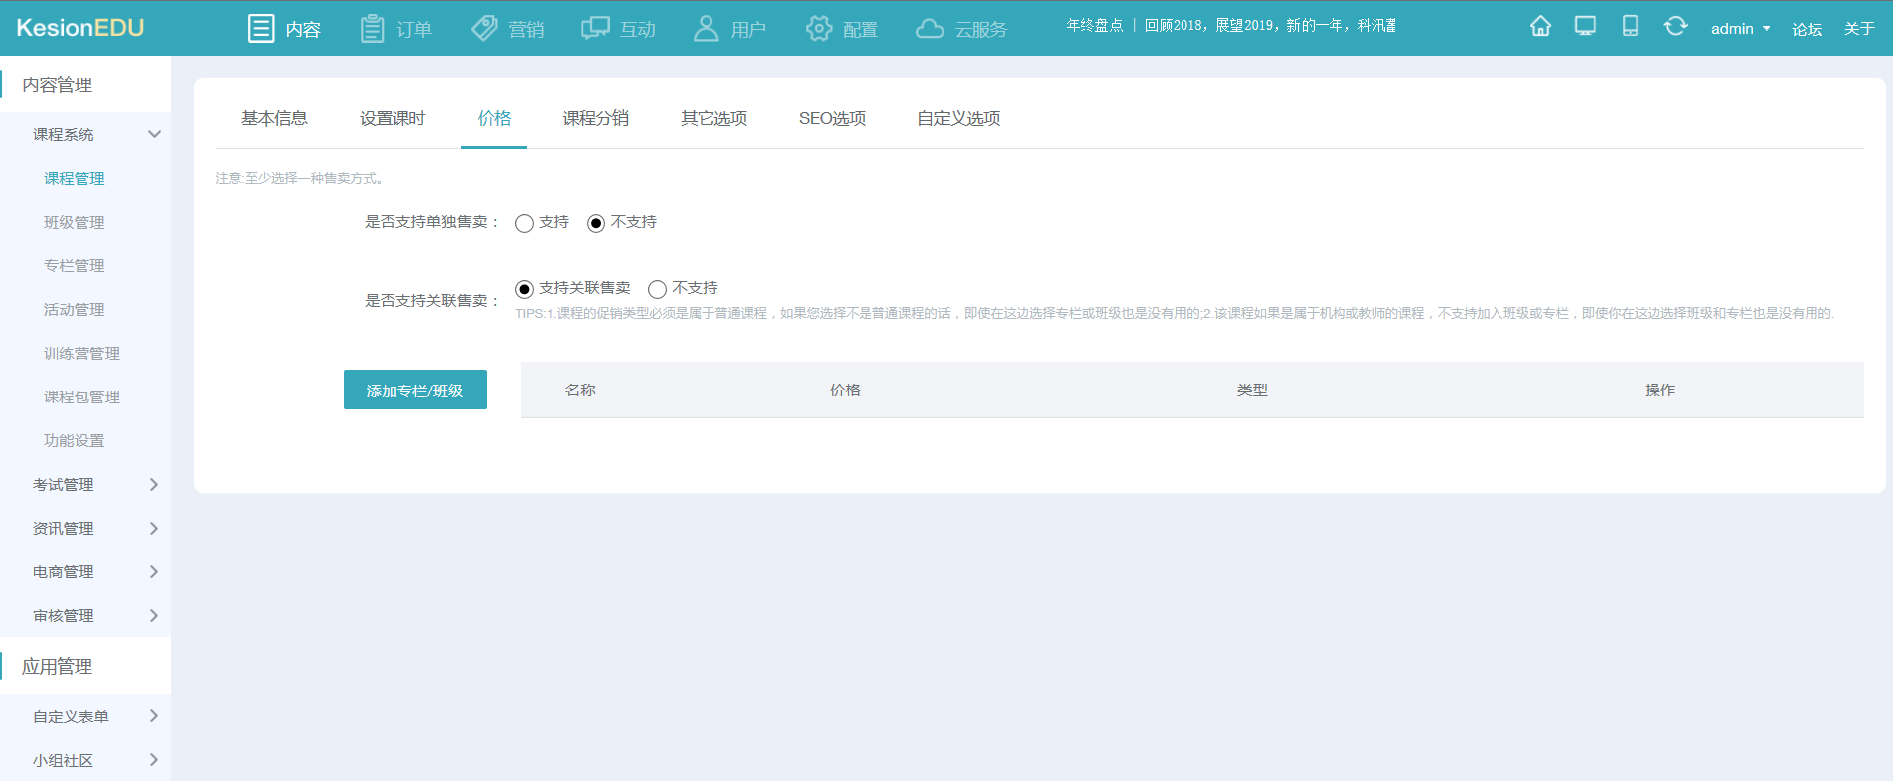
Task: Click the desktop monitor preview icon
Action: [x=1585, y=27]
